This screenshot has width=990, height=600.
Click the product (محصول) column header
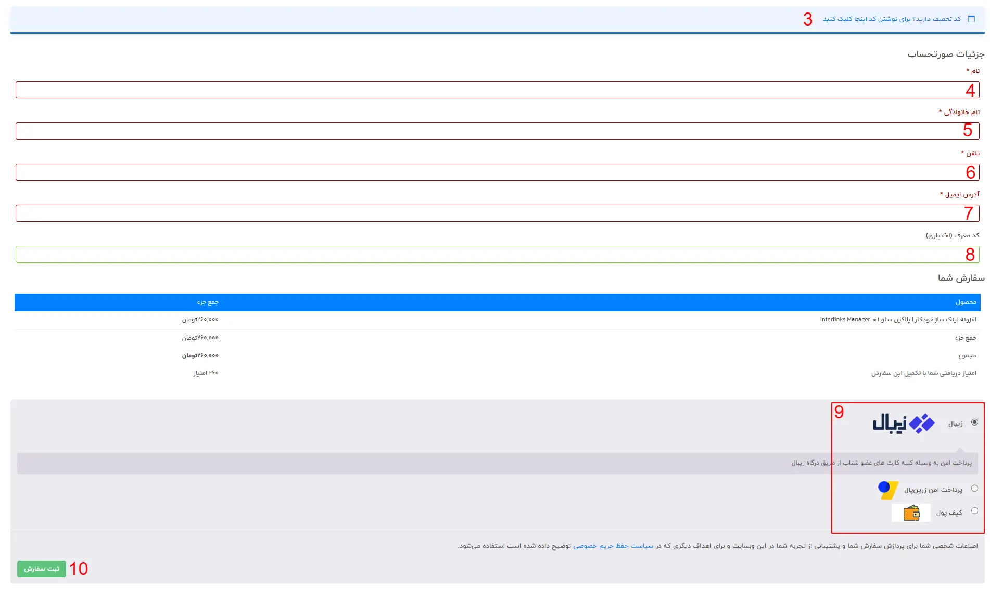(966, 303)
